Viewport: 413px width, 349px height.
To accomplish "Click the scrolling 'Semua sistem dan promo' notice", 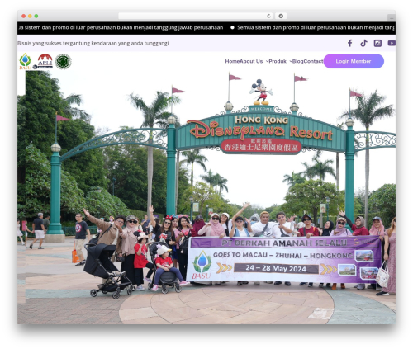I will click(316, 27).
